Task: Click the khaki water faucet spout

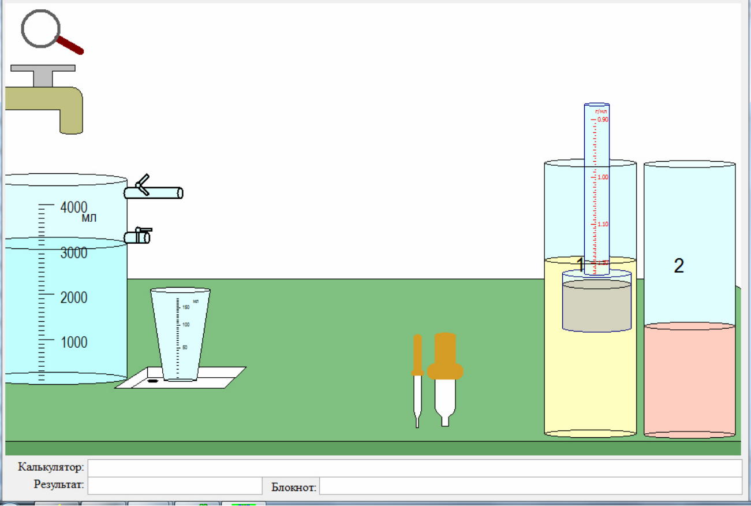Action: 44,109
